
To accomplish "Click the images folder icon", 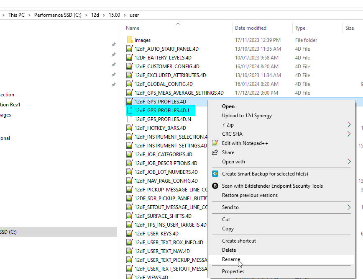I will coord(130,40).
